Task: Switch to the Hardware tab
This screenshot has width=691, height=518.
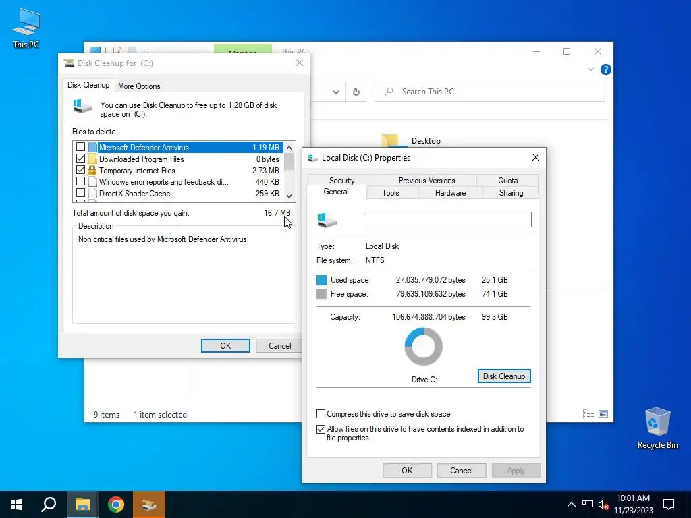Action: [450, 193]
